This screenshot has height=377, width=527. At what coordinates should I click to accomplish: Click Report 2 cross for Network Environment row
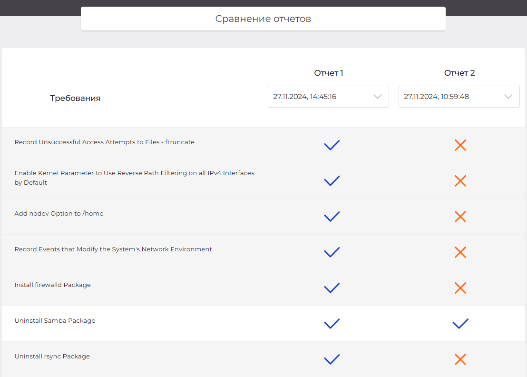point(460,252)
